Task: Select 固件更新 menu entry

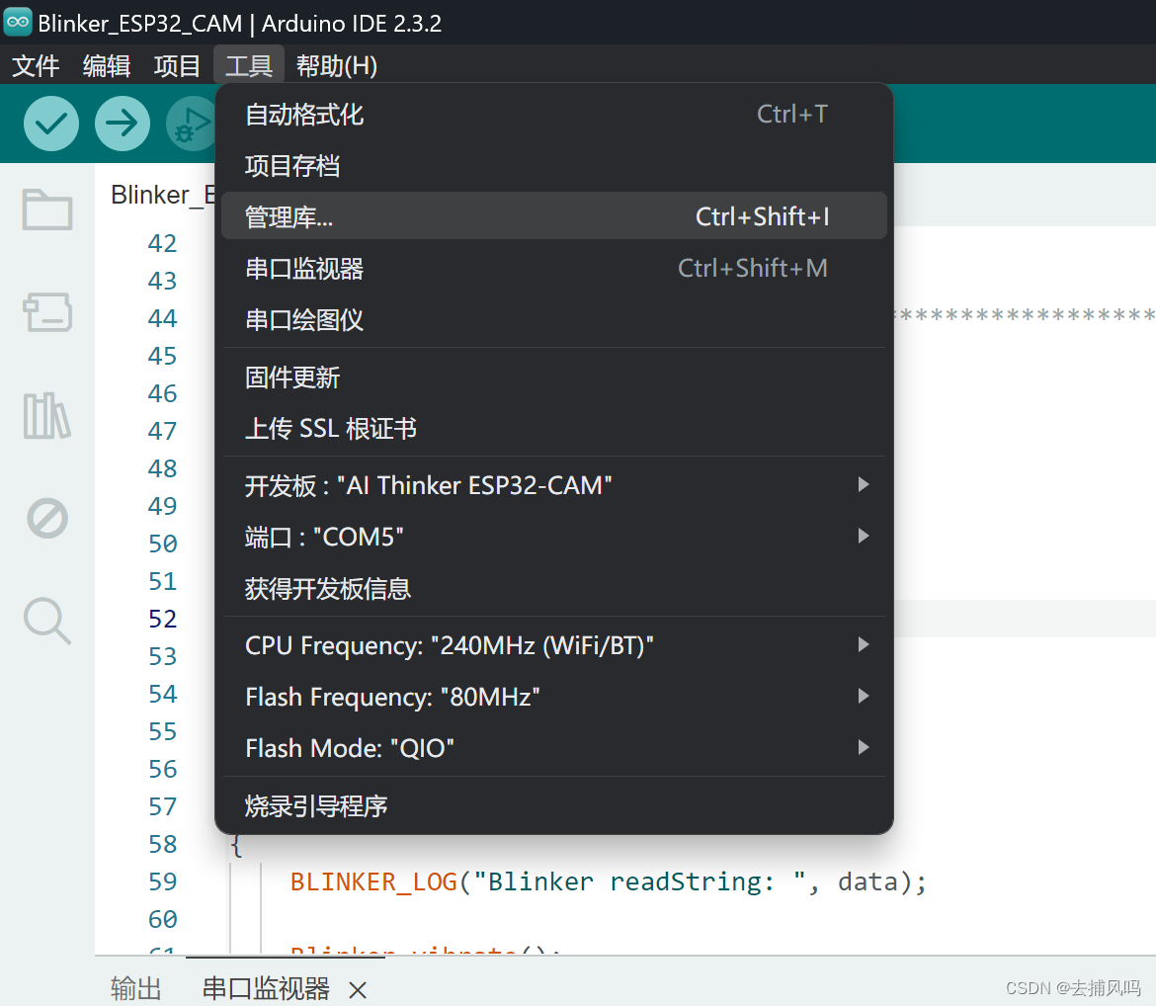Action: click(553, 377)
